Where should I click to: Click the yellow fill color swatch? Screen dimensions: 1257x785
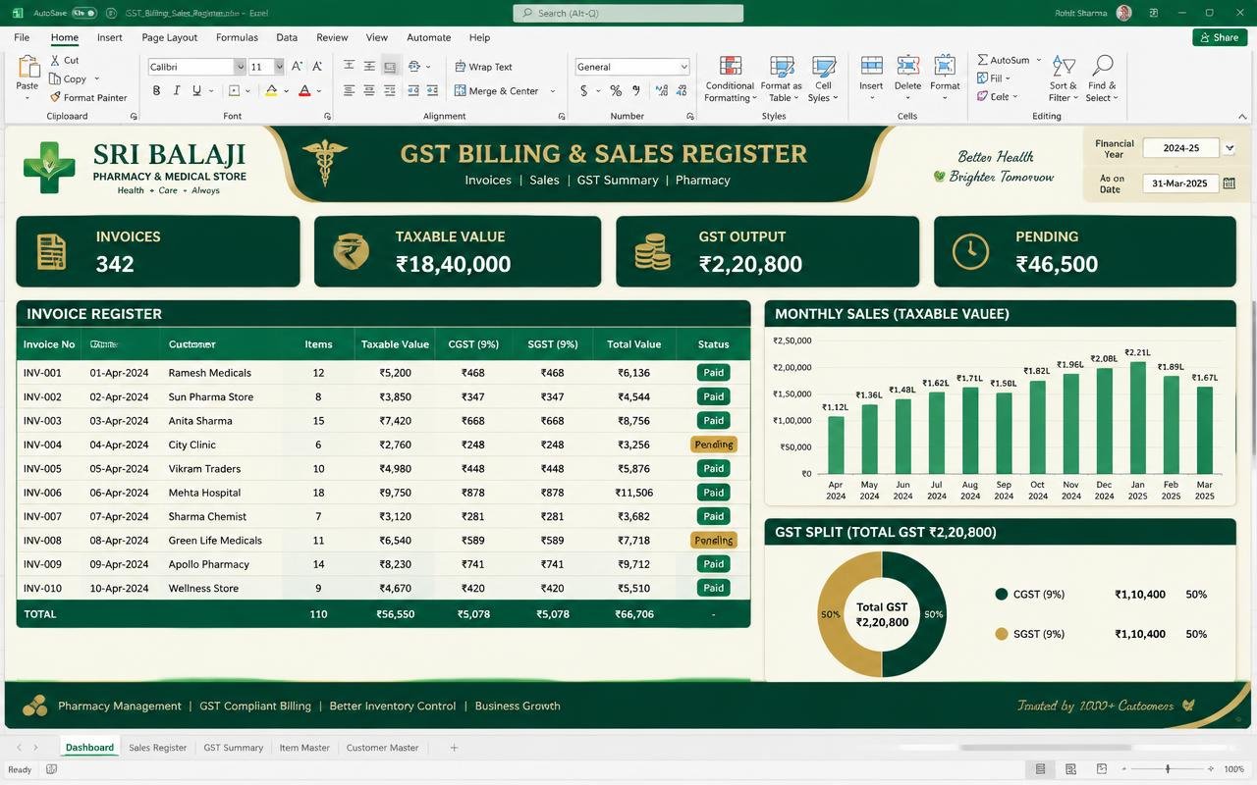click(272, 91)
